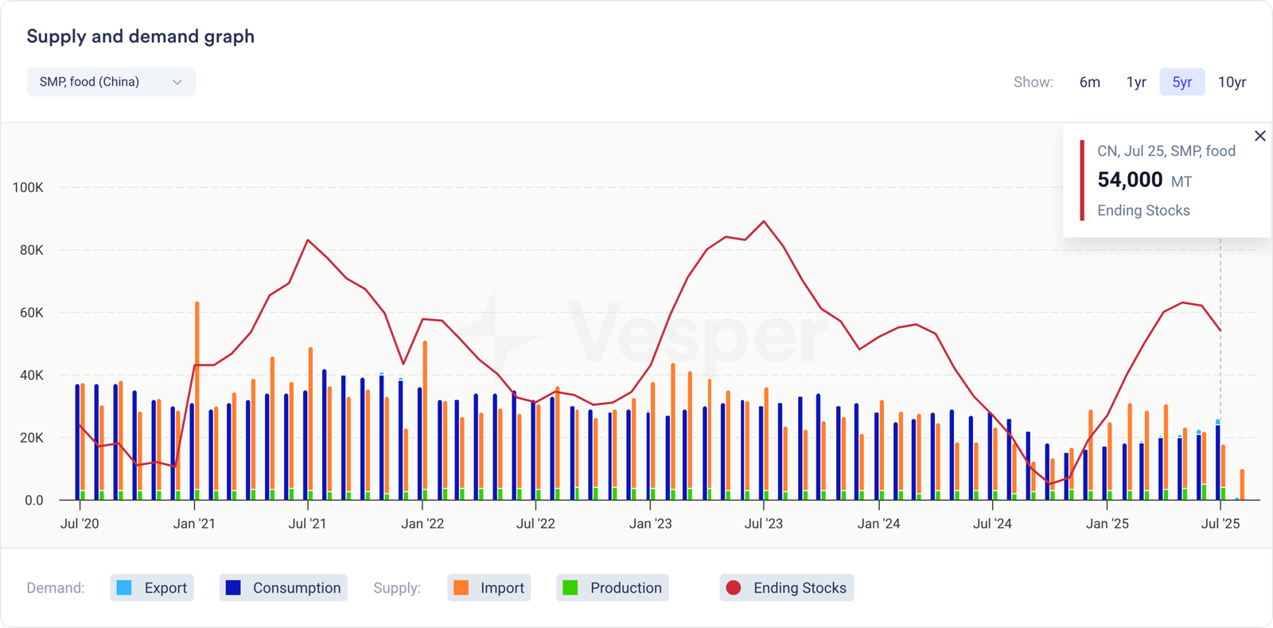Toggle Ending Stocks line in legend
This screenshot has width=1273, height=628.
coord(786,587)
